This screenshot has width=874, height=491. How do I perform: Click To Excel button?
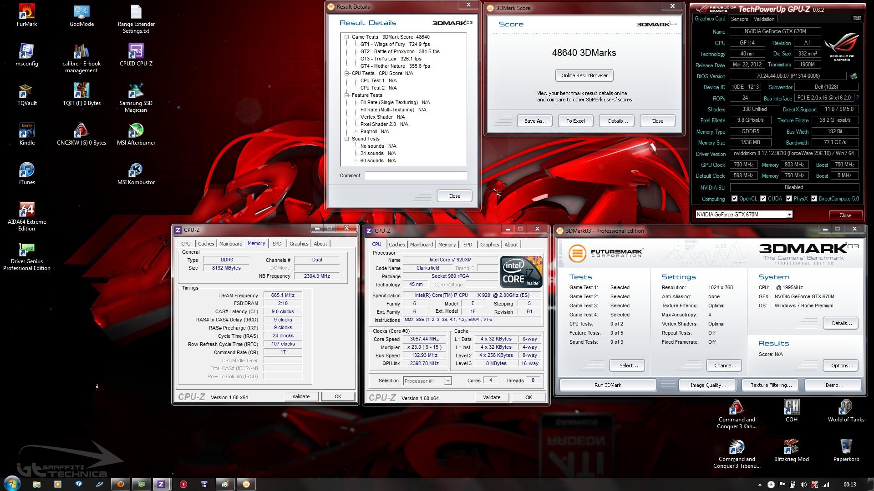pos(575,121)
